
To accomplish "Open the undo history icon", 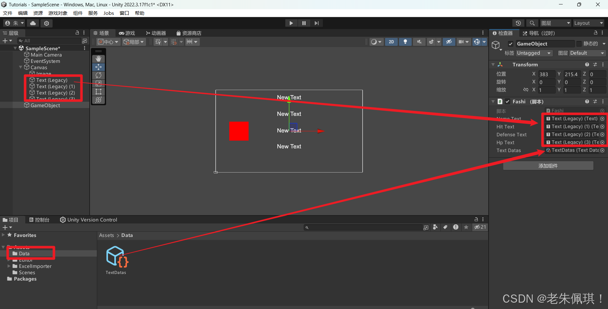I will pos(518,23).
